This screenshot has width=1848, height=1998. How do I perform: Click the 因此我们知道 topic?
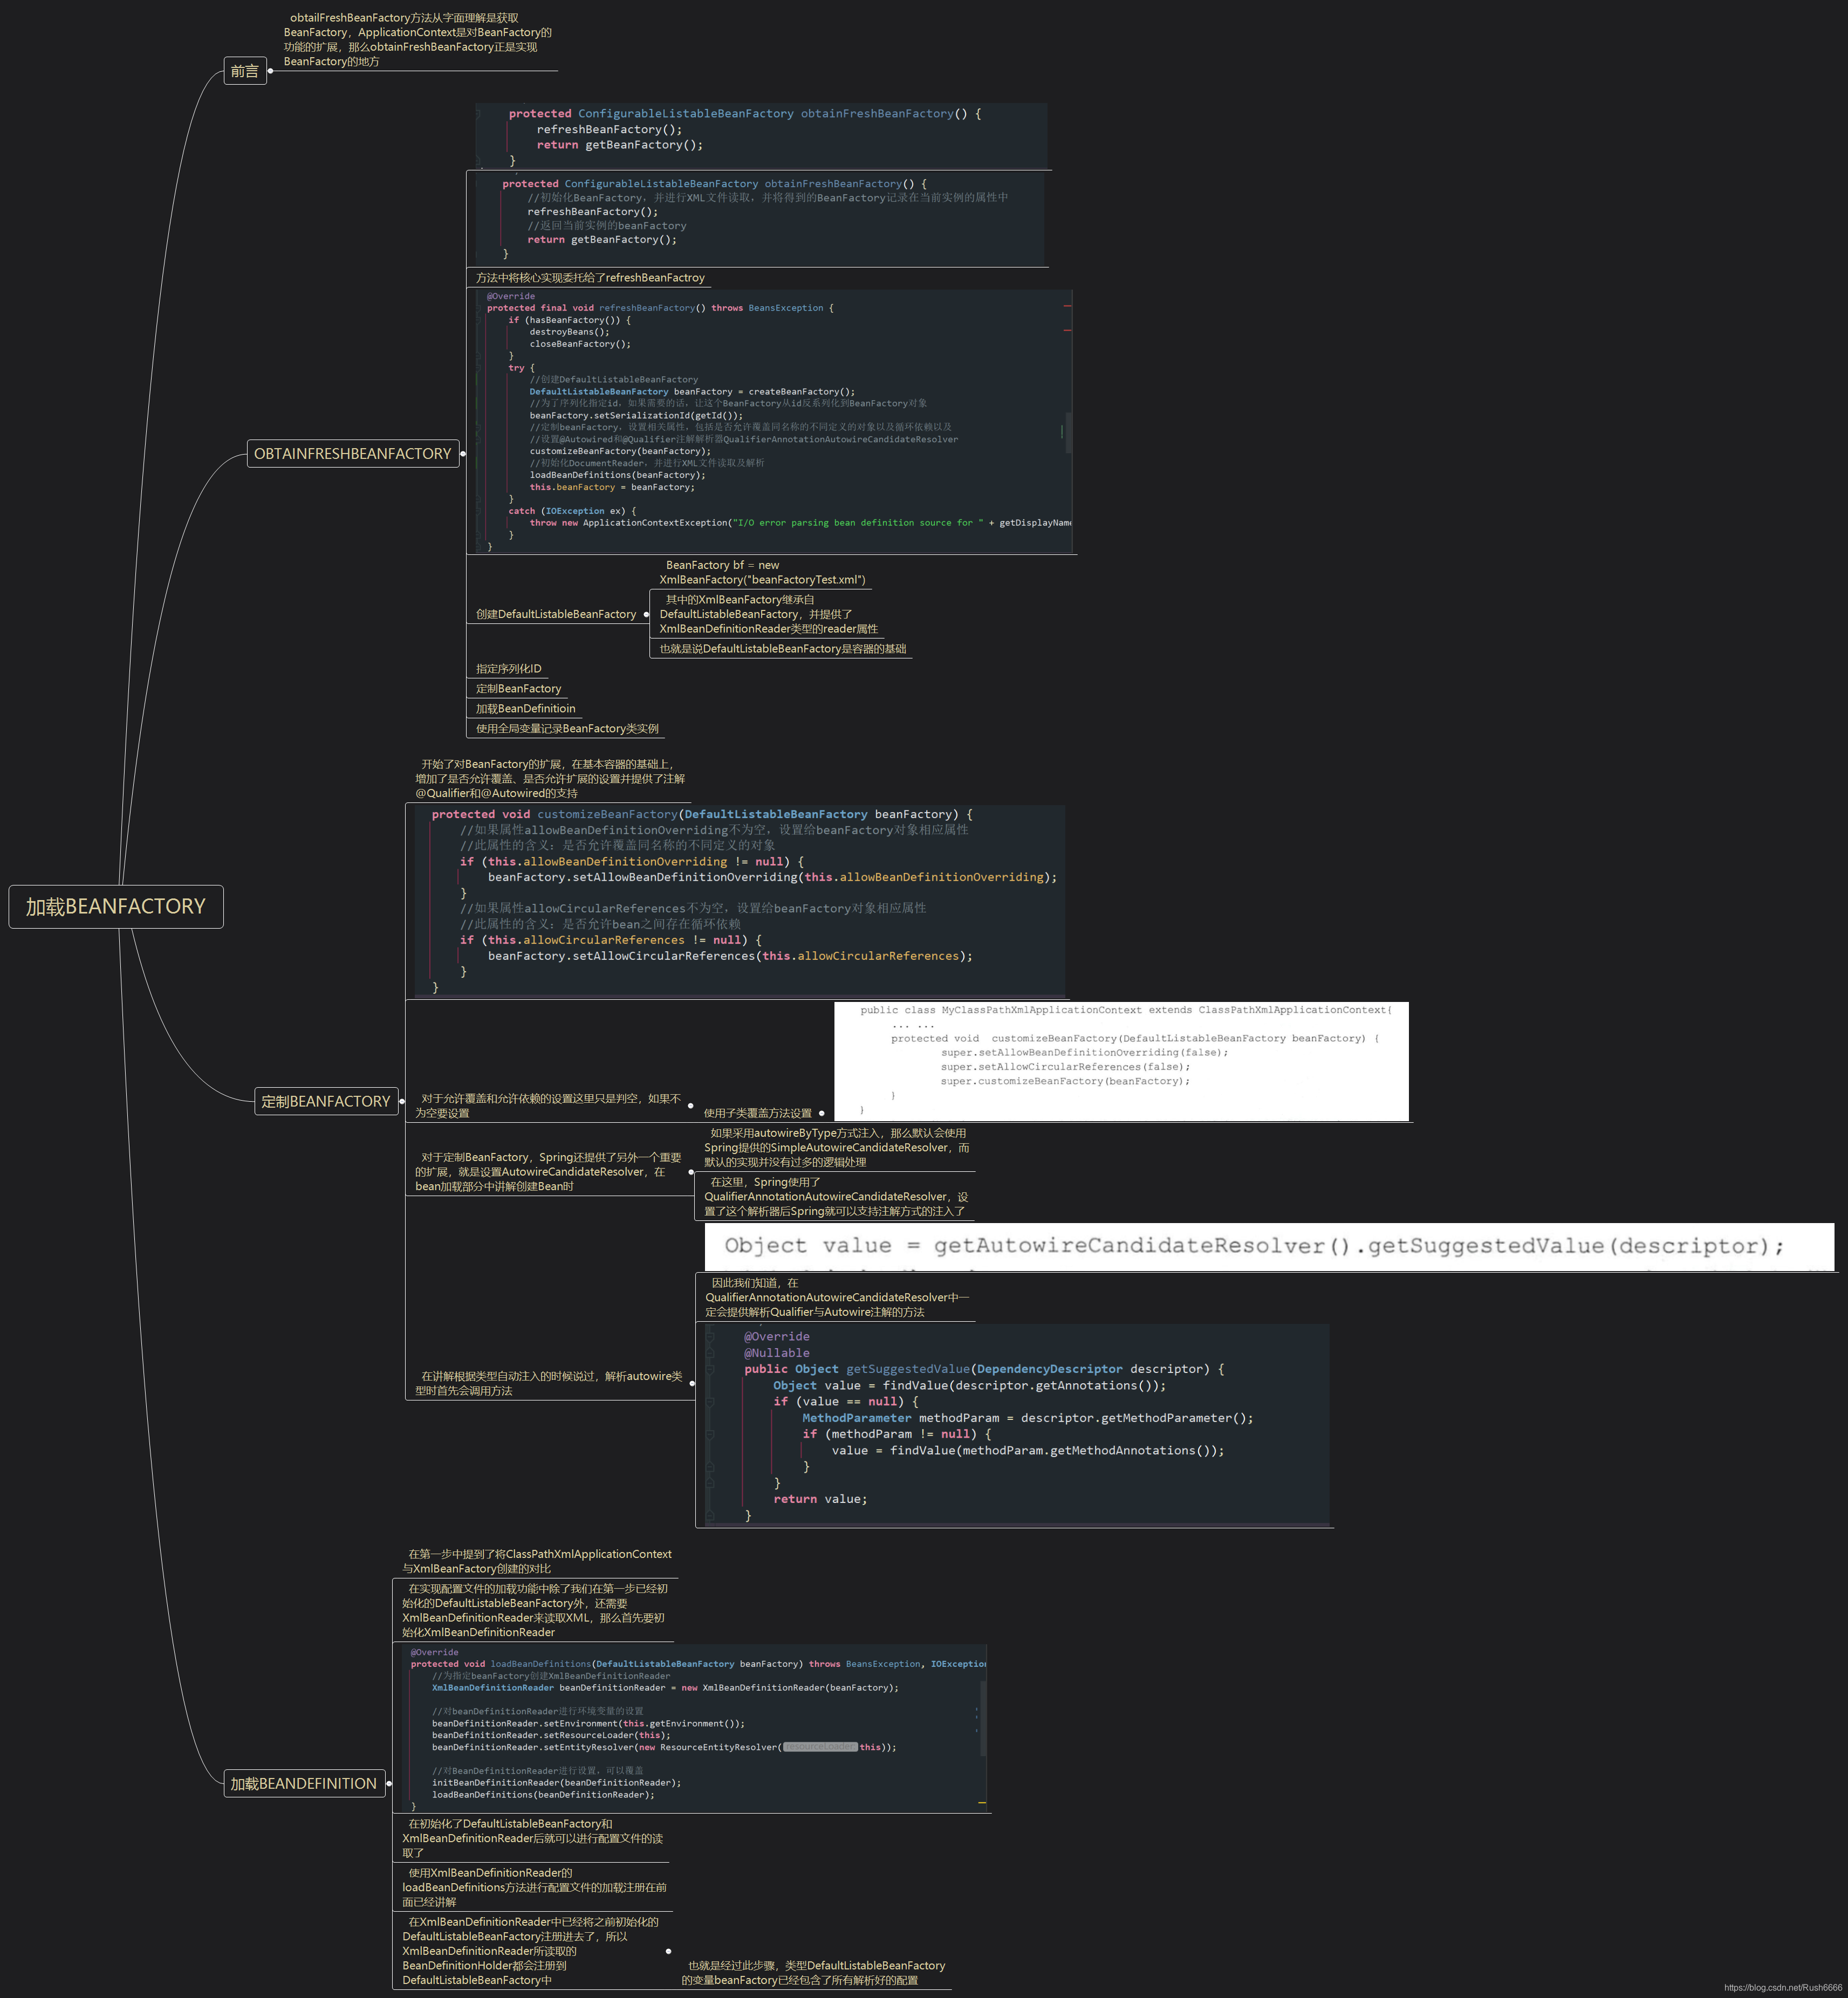[837, 1297]
